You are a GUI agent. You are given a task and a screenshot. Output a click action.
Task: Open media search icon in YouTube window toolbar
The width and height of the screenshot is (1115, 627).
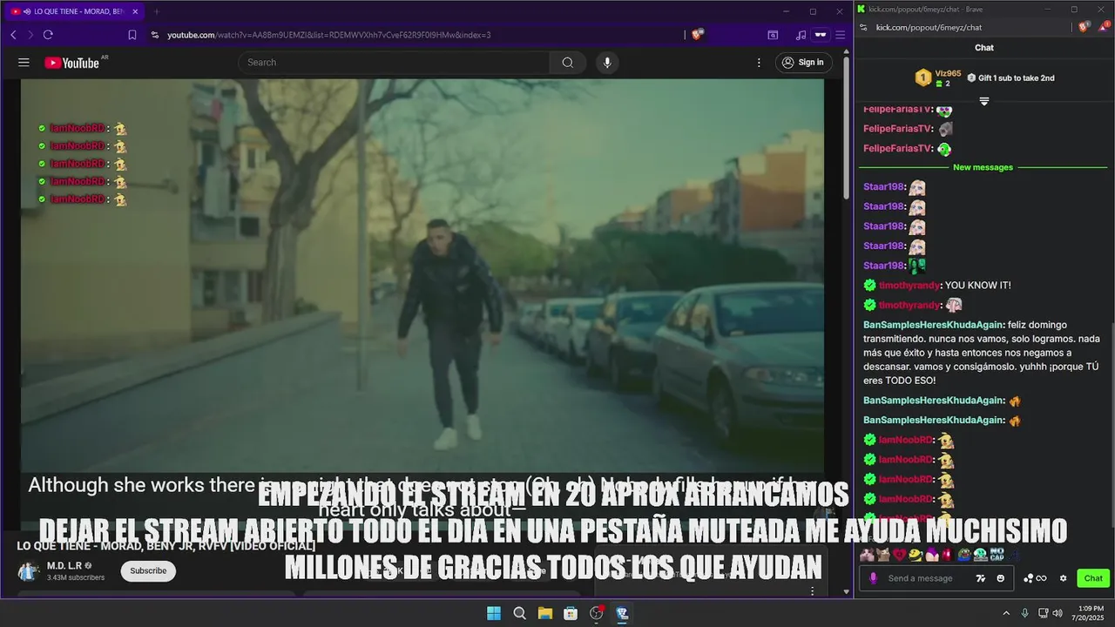coord(773,35)
